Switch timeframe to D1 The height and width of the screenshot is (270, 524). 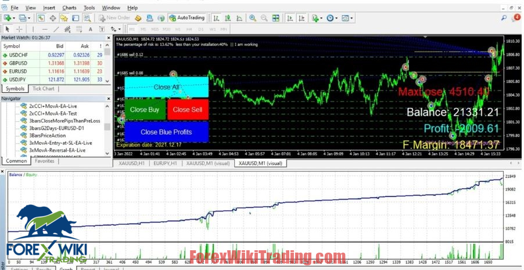(x=200, y=29)
